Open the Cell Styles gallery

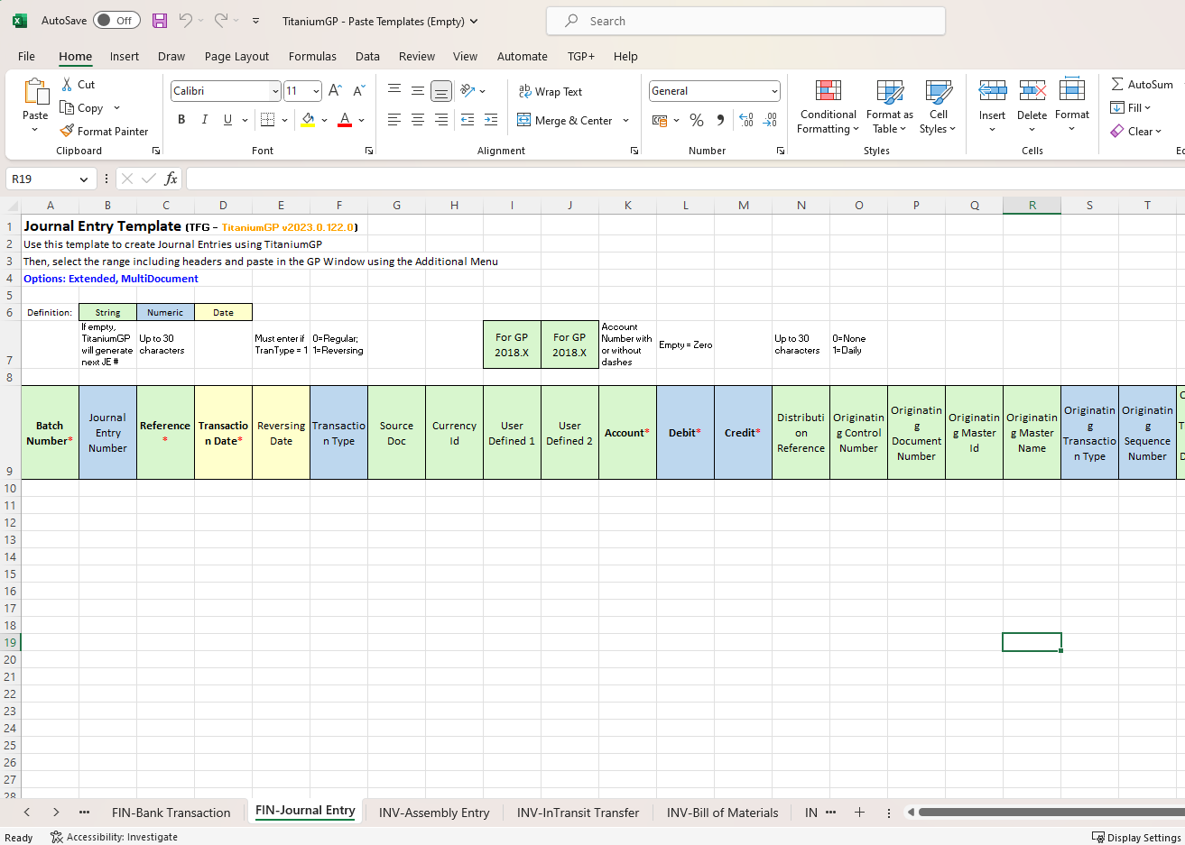point(938,106)
